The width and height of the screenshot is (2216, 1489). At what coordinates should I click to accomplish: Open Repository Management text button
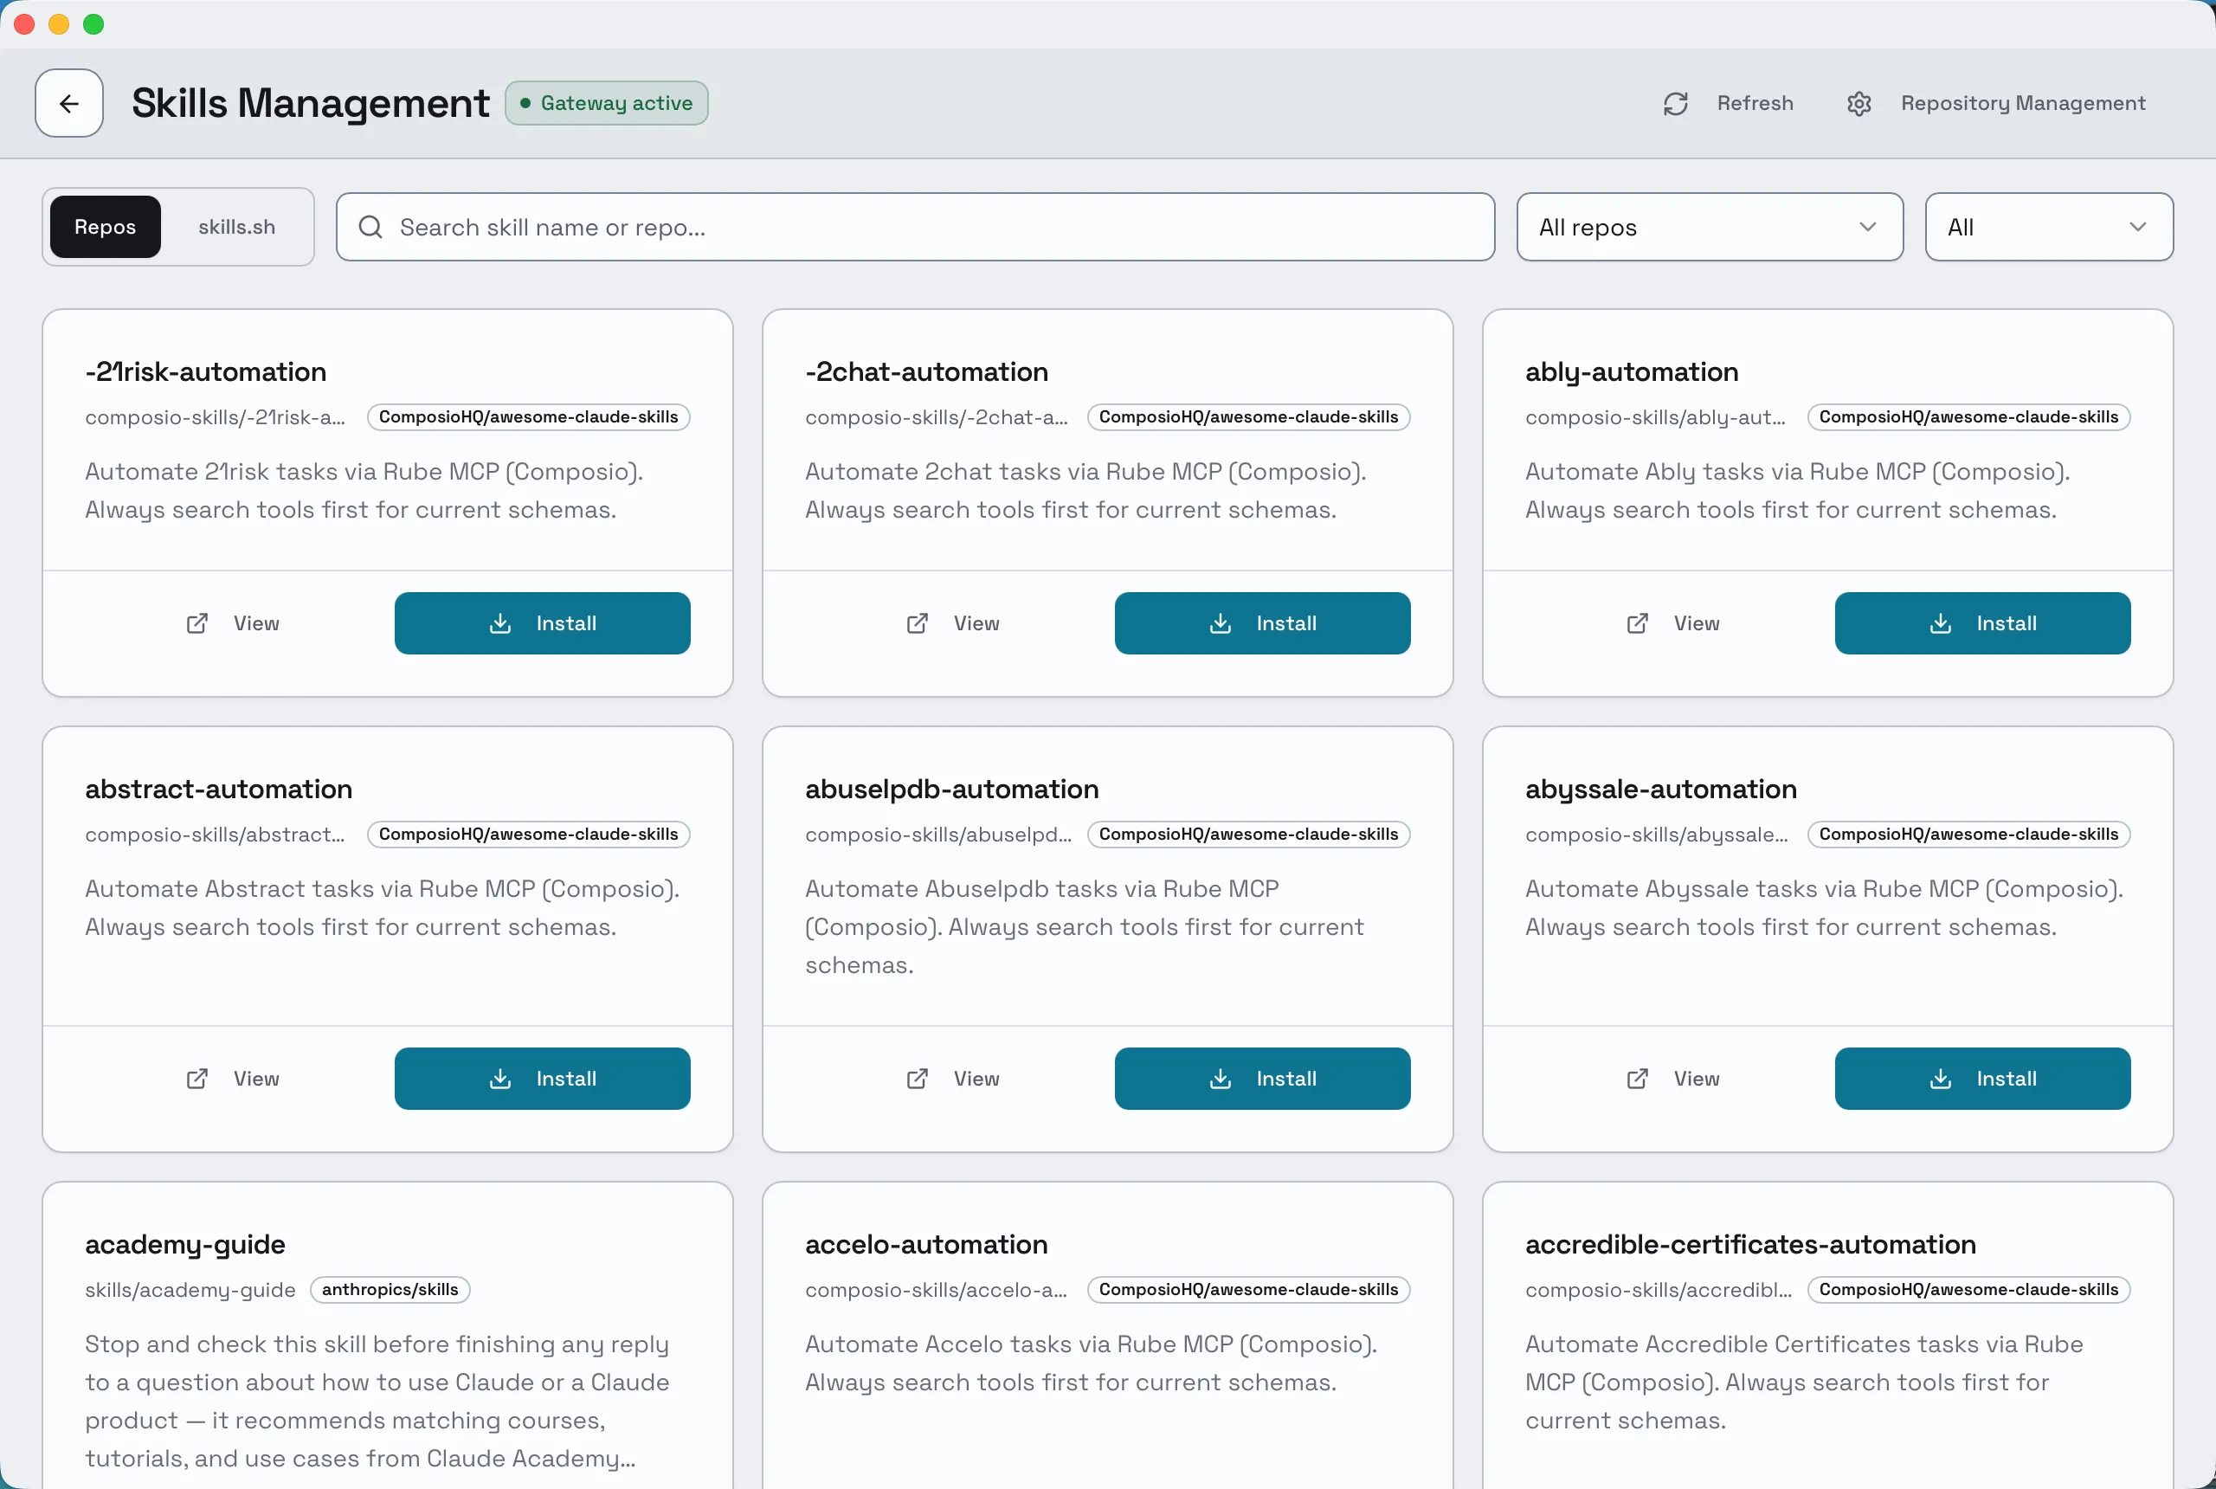(x=2022, y=102)
